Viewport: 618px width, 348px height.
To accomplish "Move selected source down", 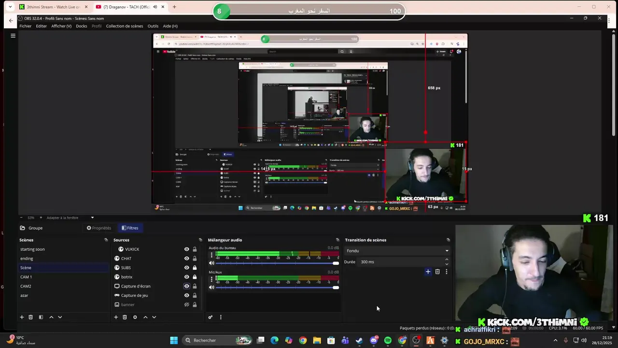I will click(154, 317).
